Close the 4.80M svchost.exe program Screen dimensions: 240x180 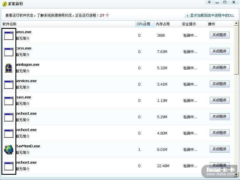pos(219,133)
